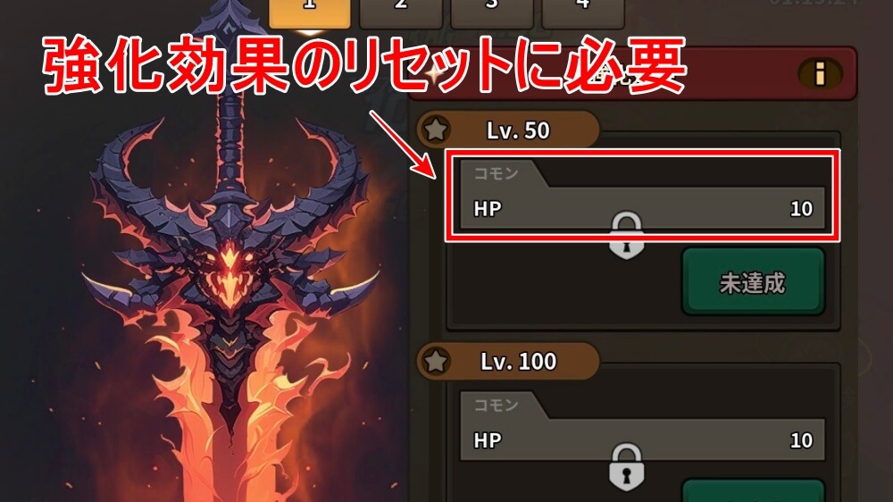Open the info icon on the red header
This screenshot has width=893, height=502.
pyautogui.click(x=820, y=73)
